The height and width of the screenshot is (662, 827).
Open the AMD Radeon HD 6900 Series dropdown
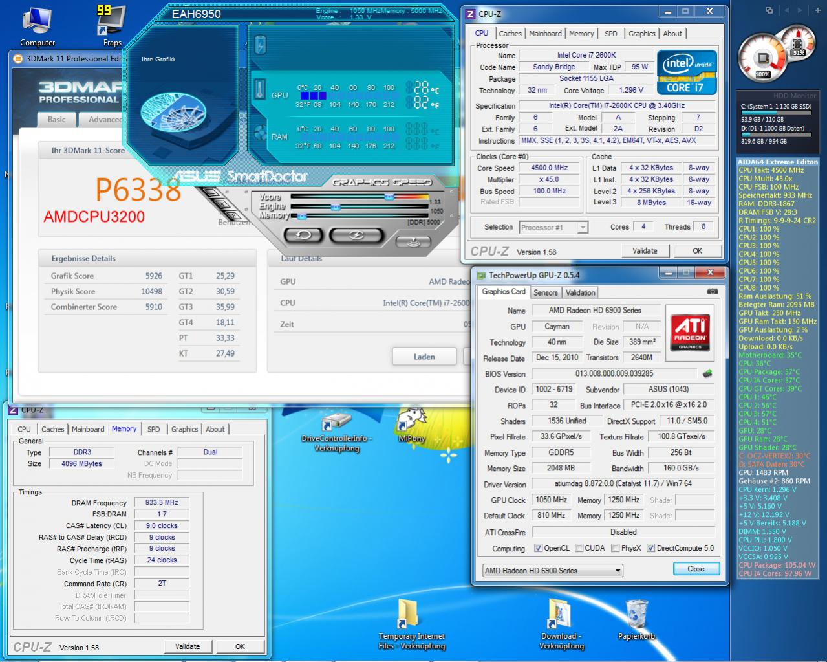(553, 571)
